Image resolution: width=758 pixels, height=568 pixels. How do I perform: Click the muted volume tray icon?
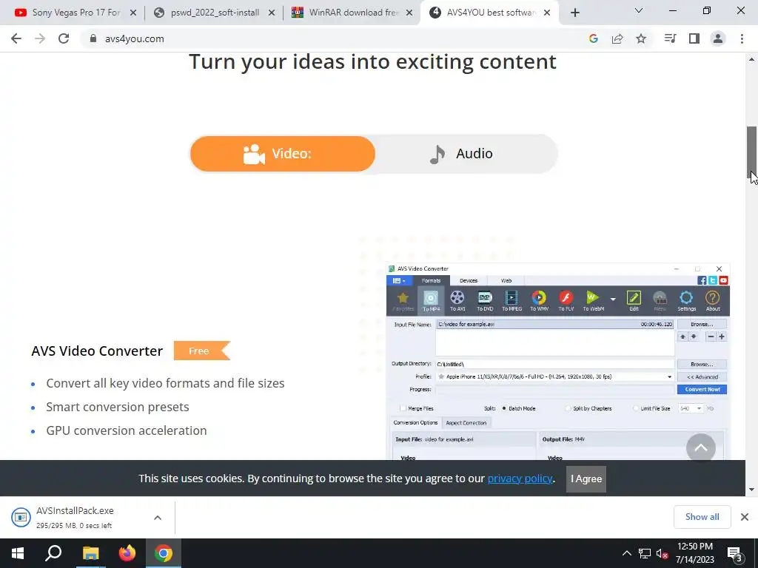[662, 553]
